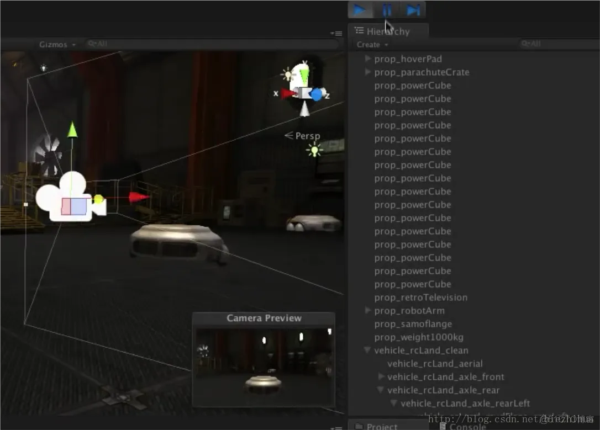Click the yellow Z handle of the camera gizmo
Screen dimensions: 600x430
(98, 199)
